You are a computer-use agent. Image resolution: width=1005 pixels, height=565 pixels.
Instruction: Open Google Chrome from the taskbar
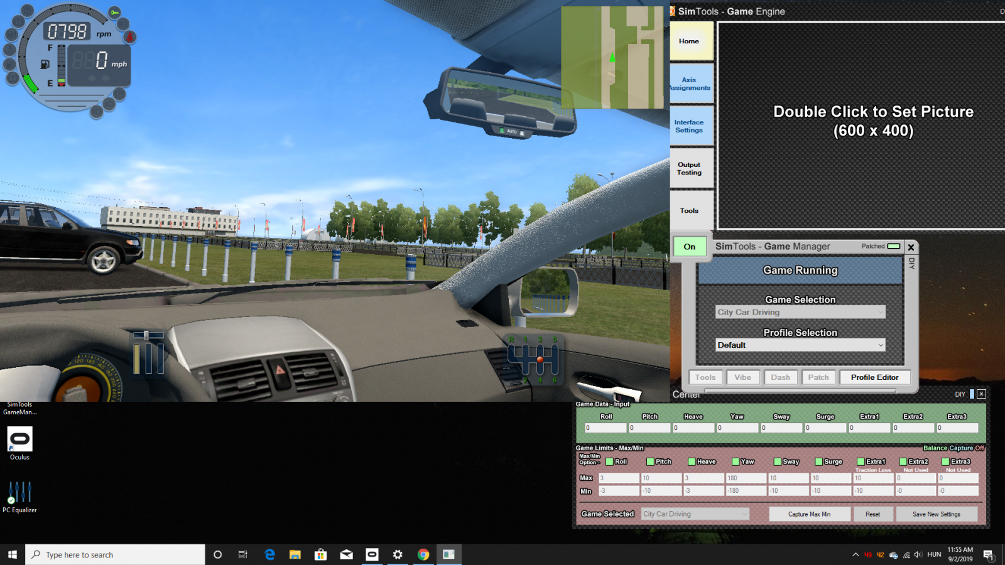423,554
